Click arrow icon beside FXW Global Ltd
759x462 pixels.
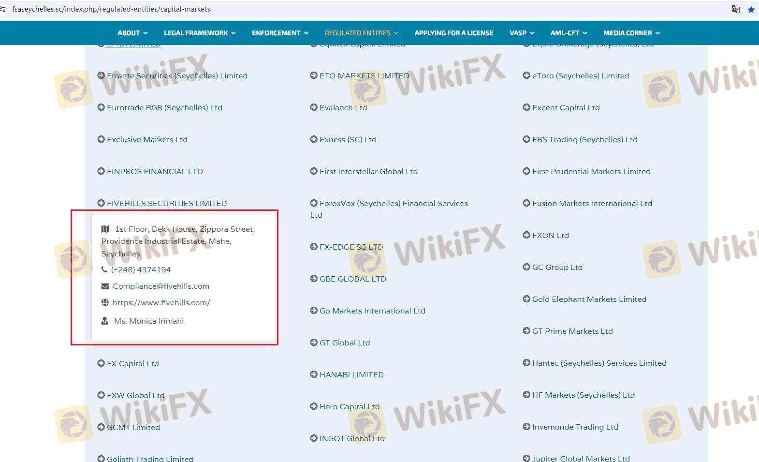point(101,395)
